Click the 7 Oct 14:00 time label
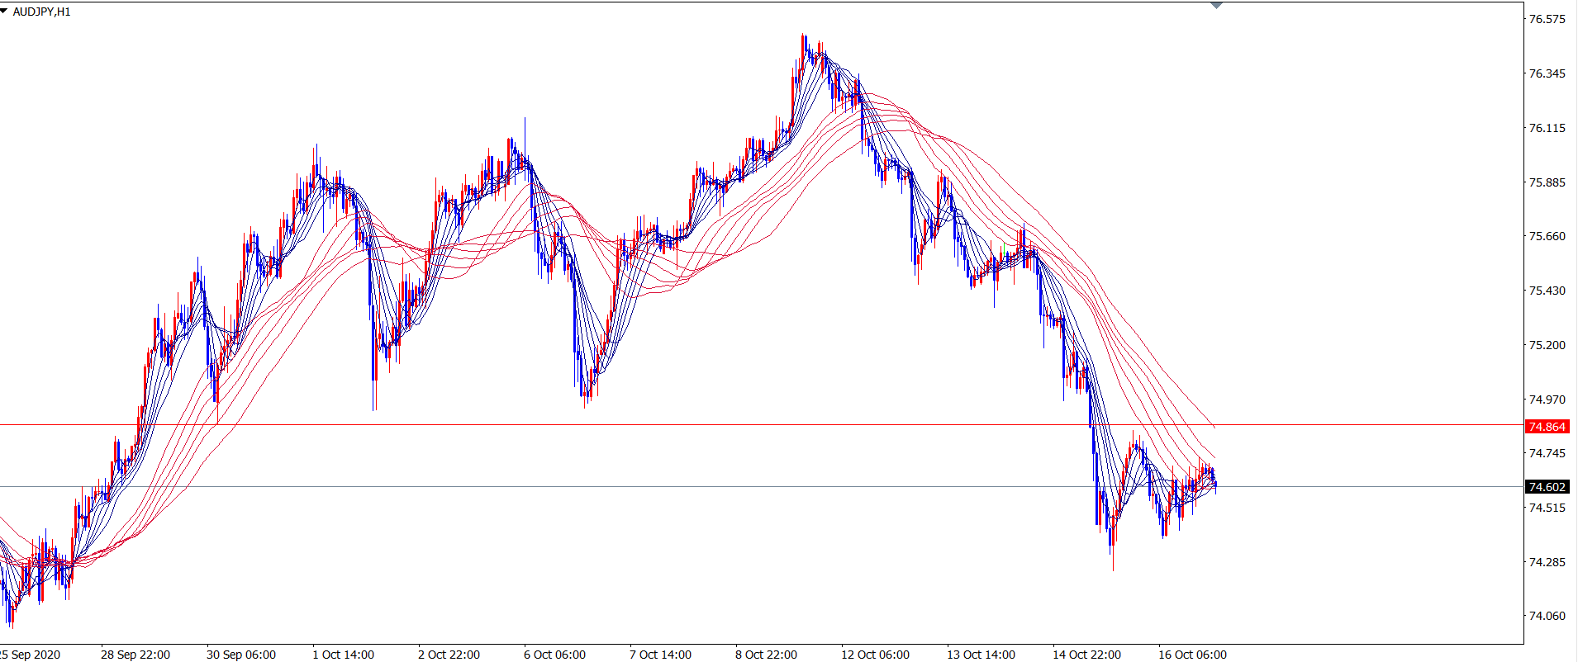 pyautogui.click(x=660, y=655)
